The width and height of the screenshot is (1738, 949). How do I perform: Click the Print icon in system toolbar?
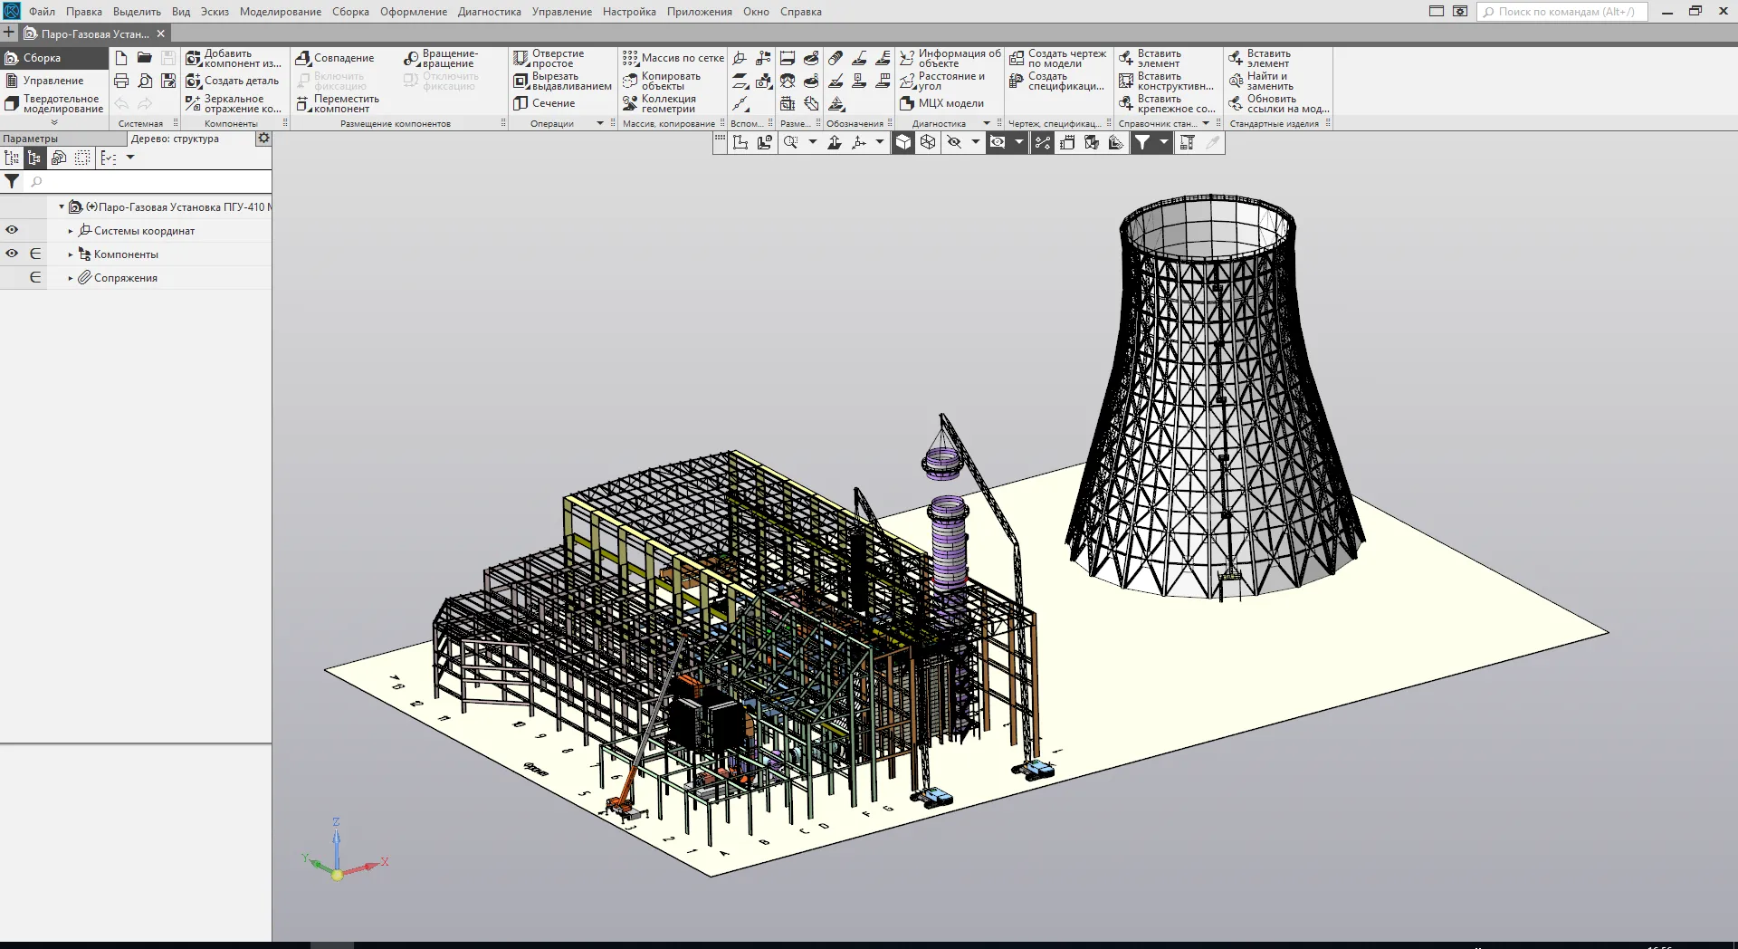[x=121, y=81]
